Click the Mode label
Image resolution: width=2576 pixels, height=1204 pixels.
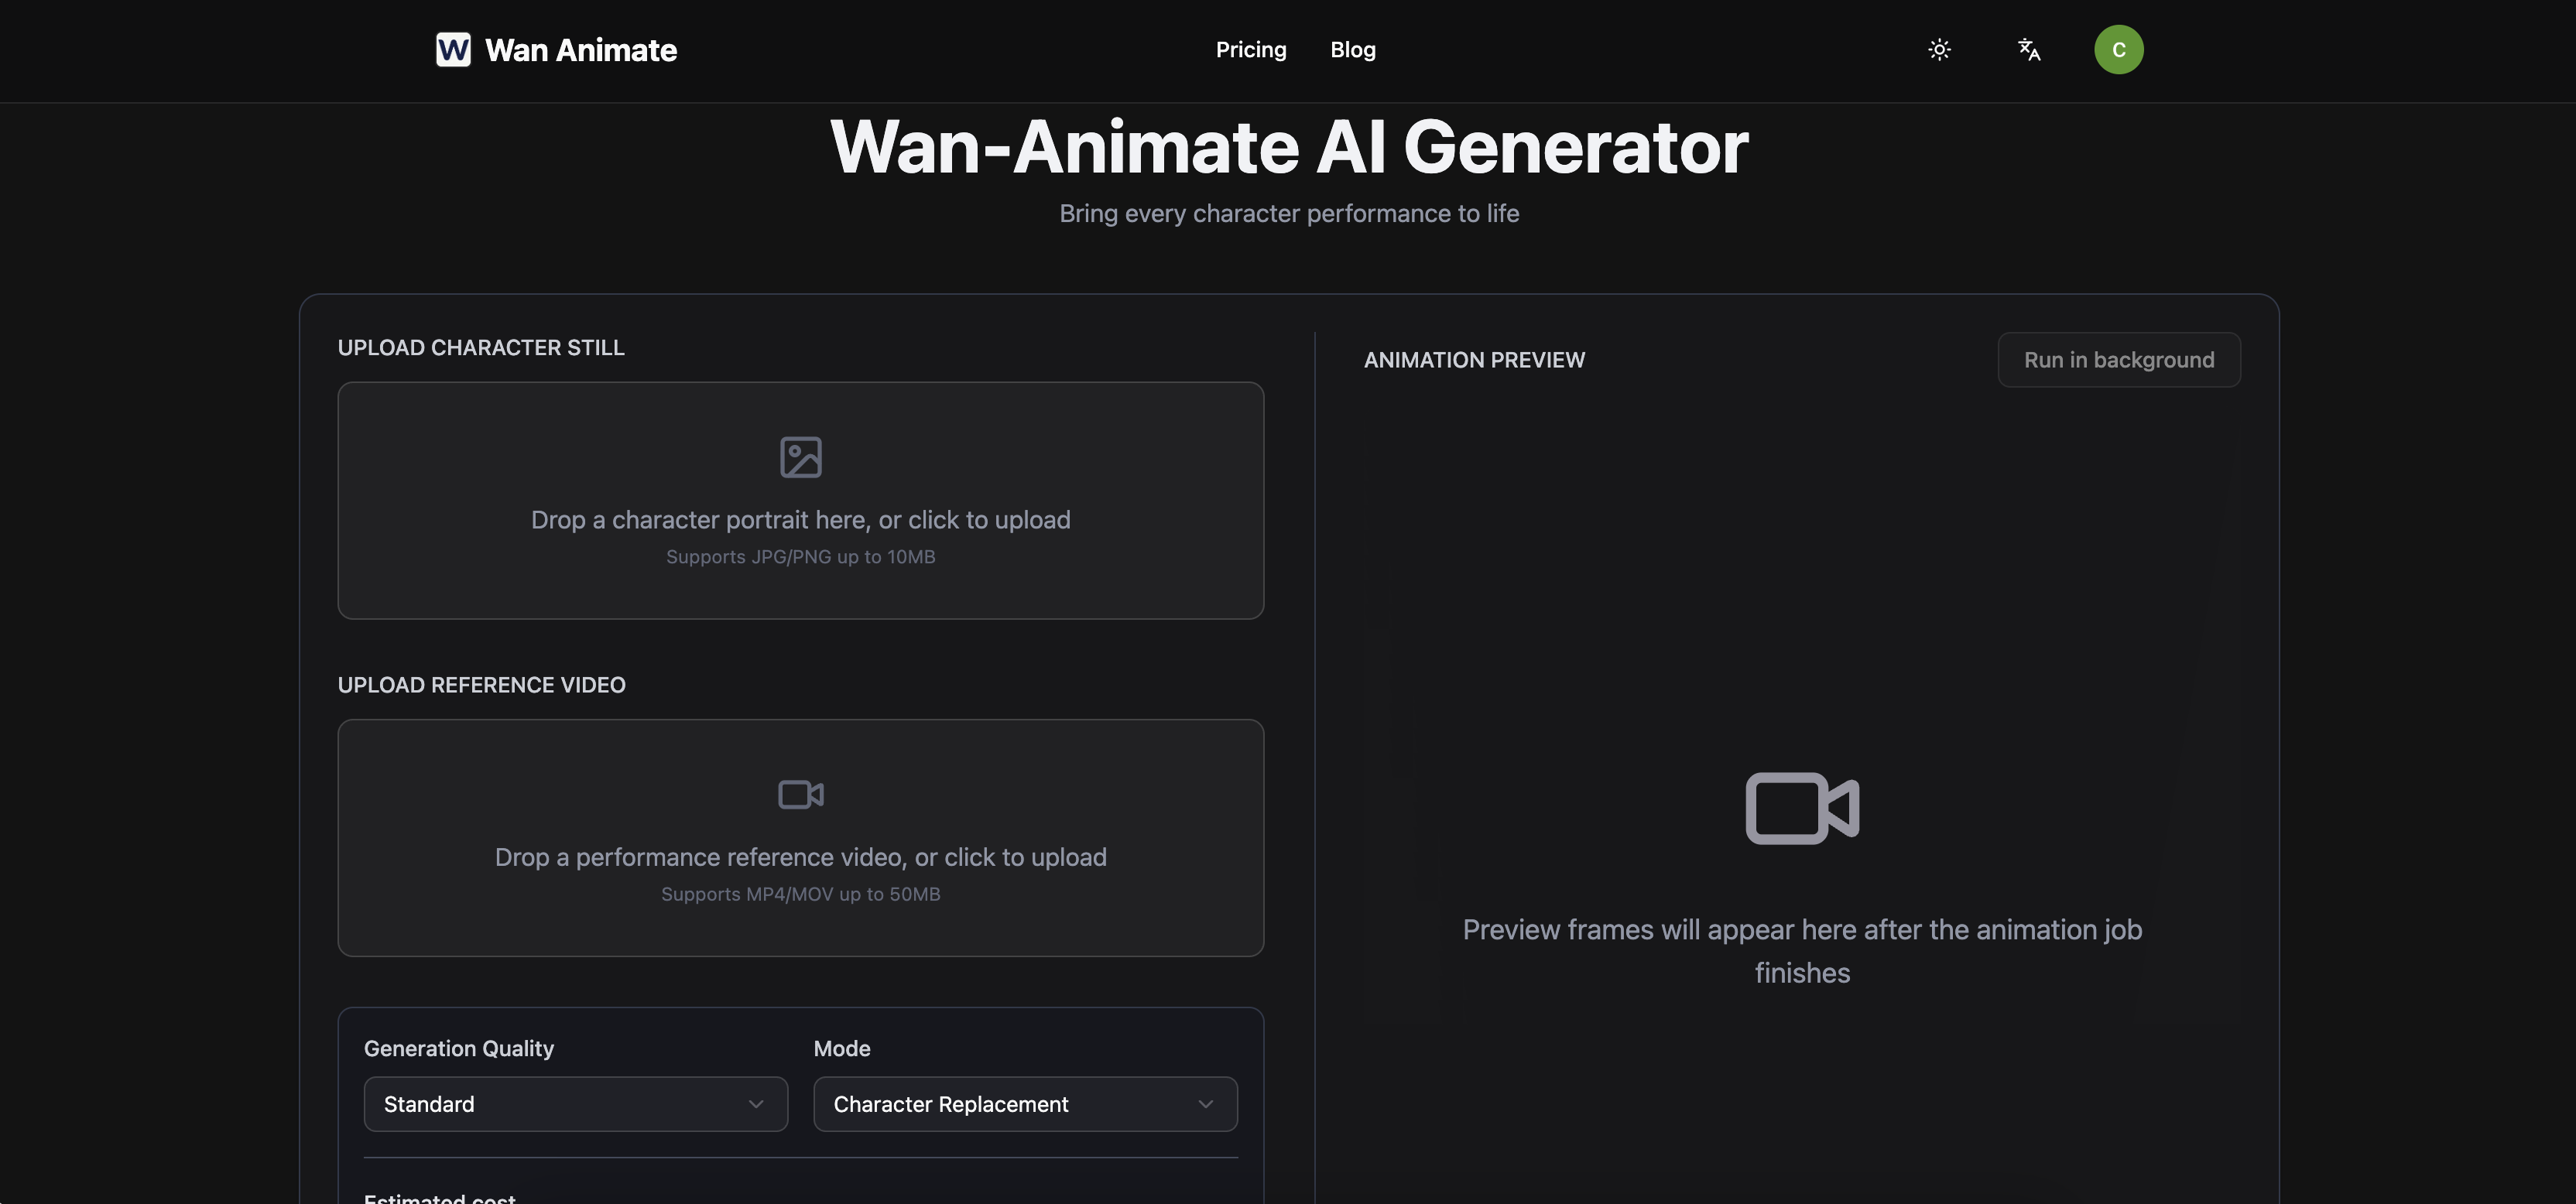pyautogui.click(x=841, y=1048)
